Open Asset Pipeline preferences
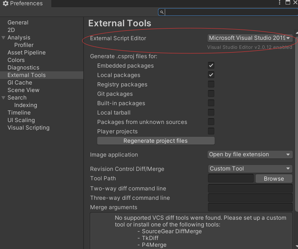Viewport: 298px width, 249px height. tap(27, 53)
